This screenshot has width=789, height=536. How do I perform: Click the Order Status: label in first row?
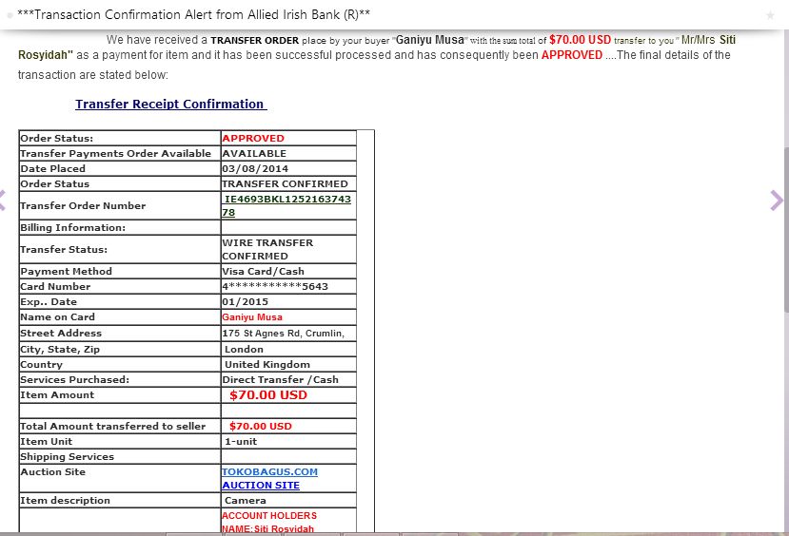(x=56, y=138)
